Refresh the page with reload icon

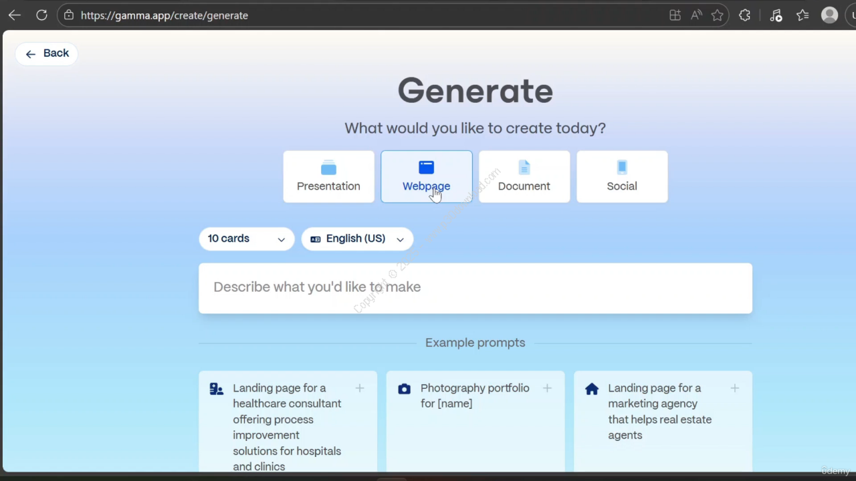[41, 15]
